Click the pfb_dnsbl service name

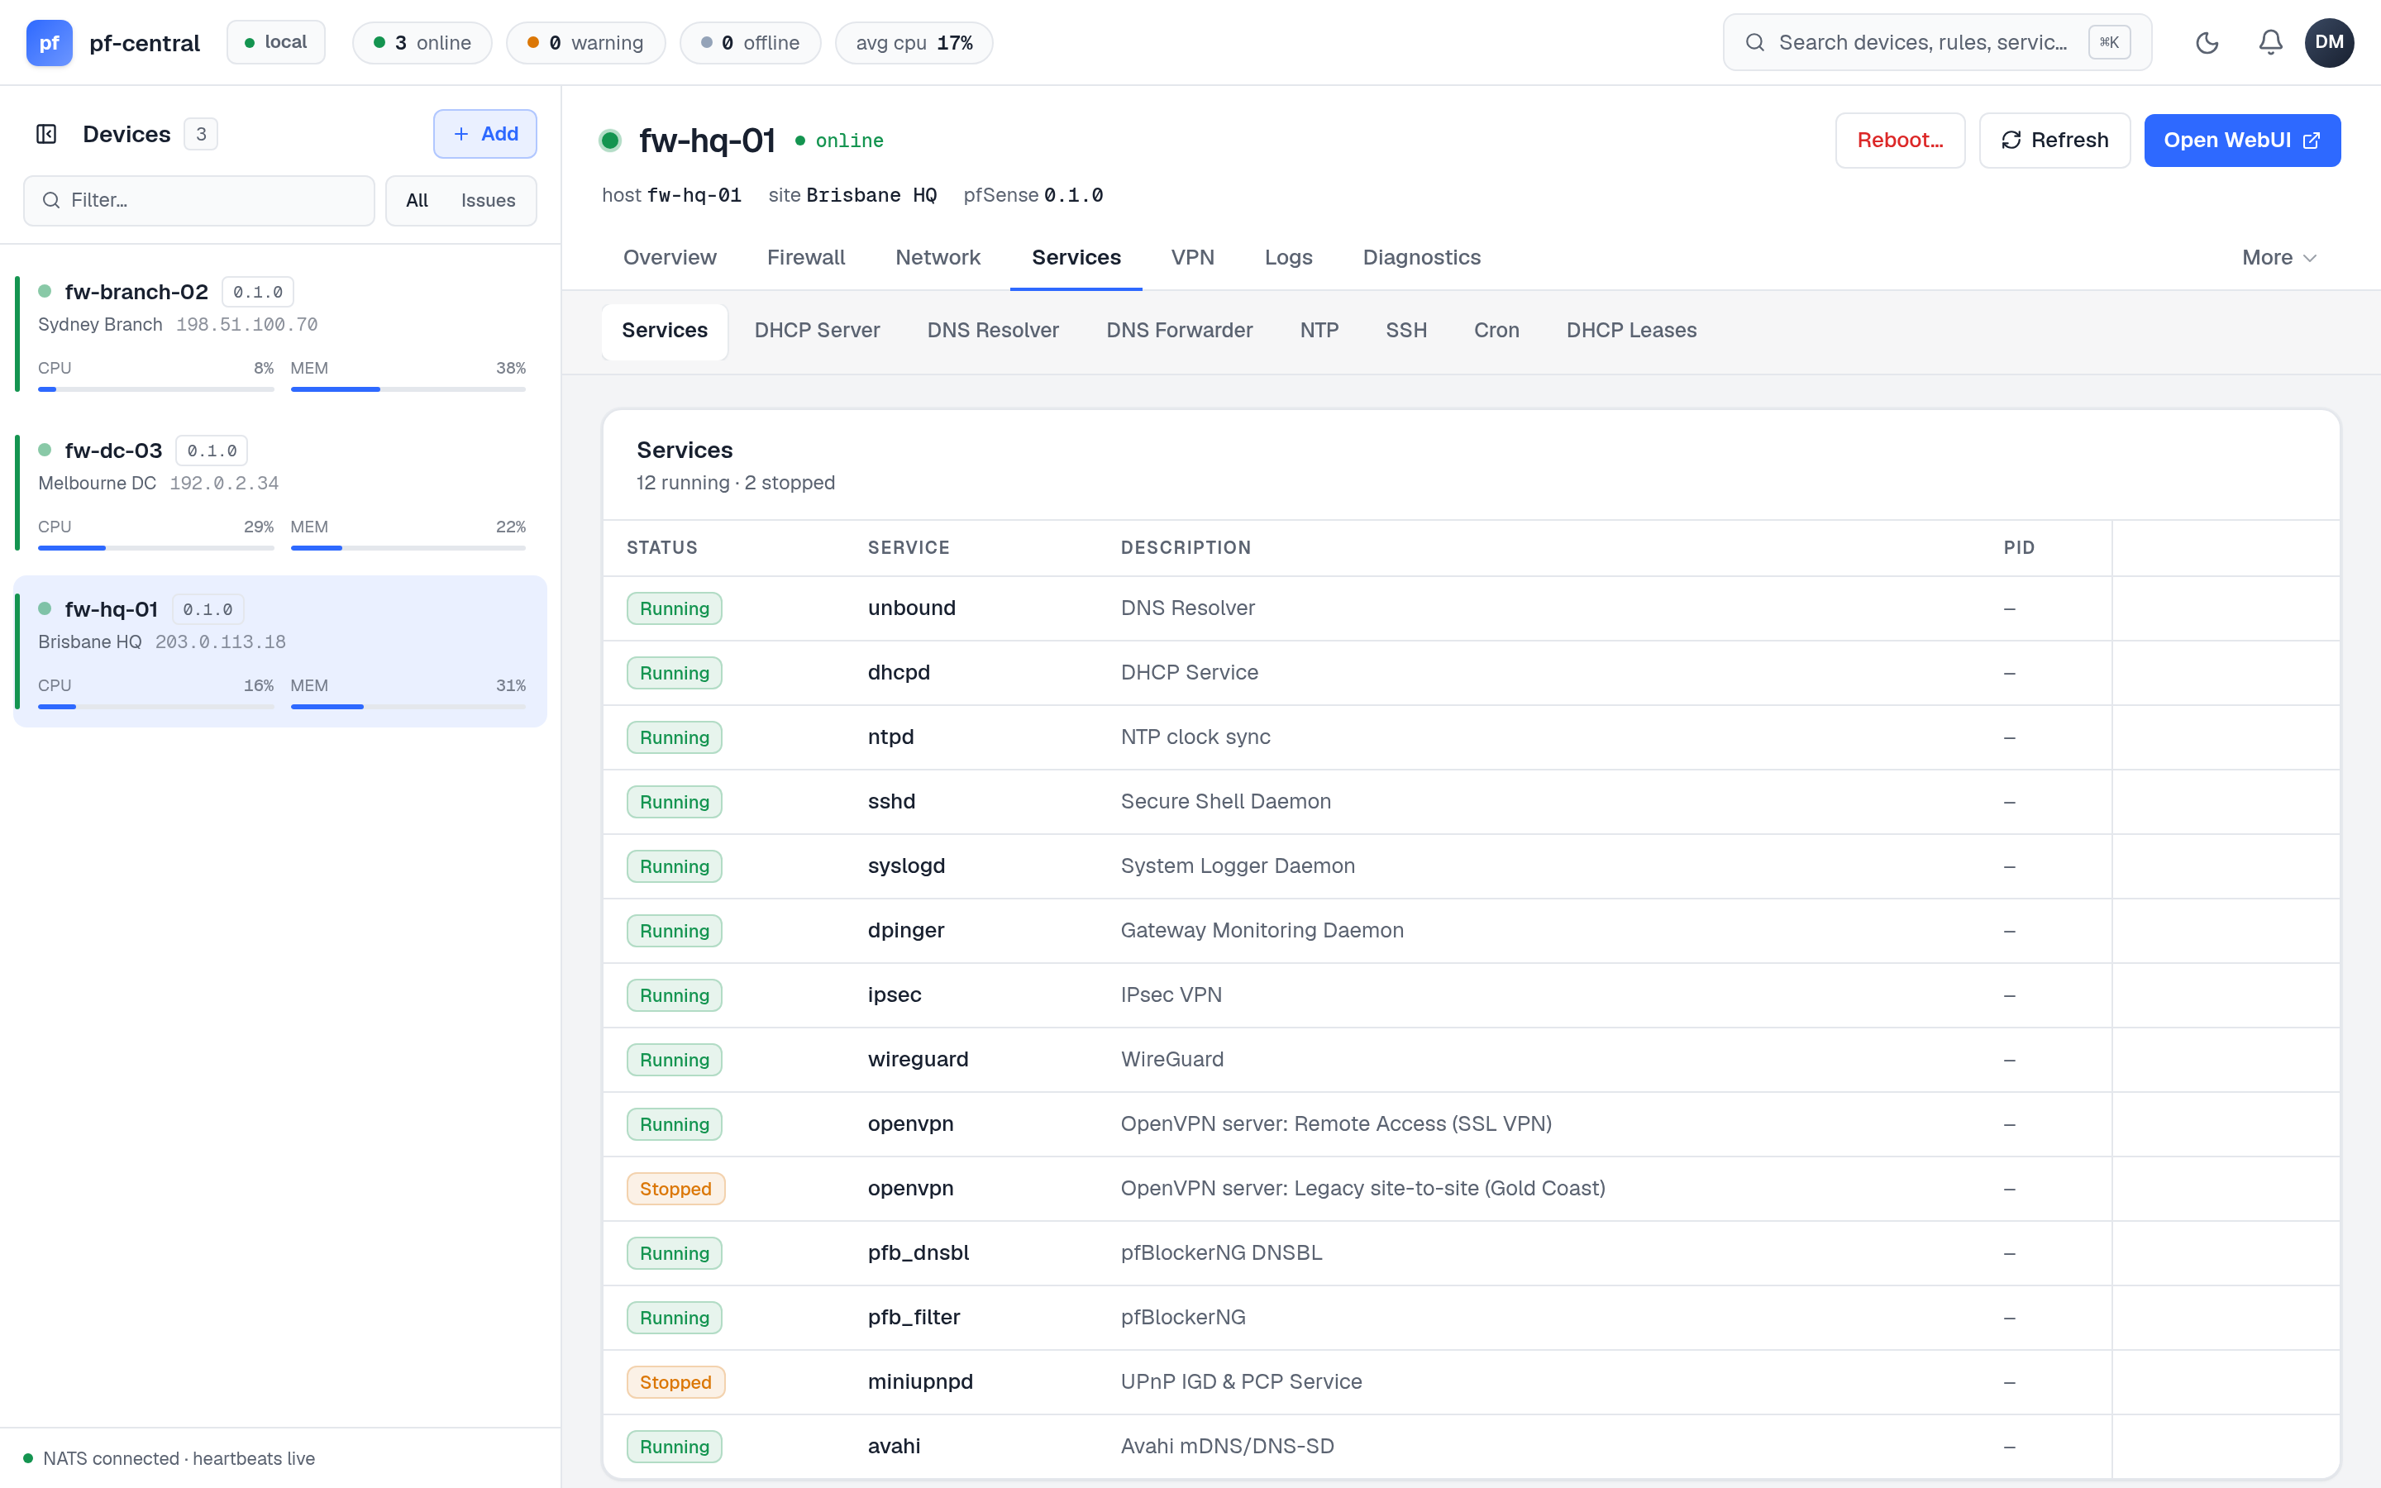tap(917, 1252)
